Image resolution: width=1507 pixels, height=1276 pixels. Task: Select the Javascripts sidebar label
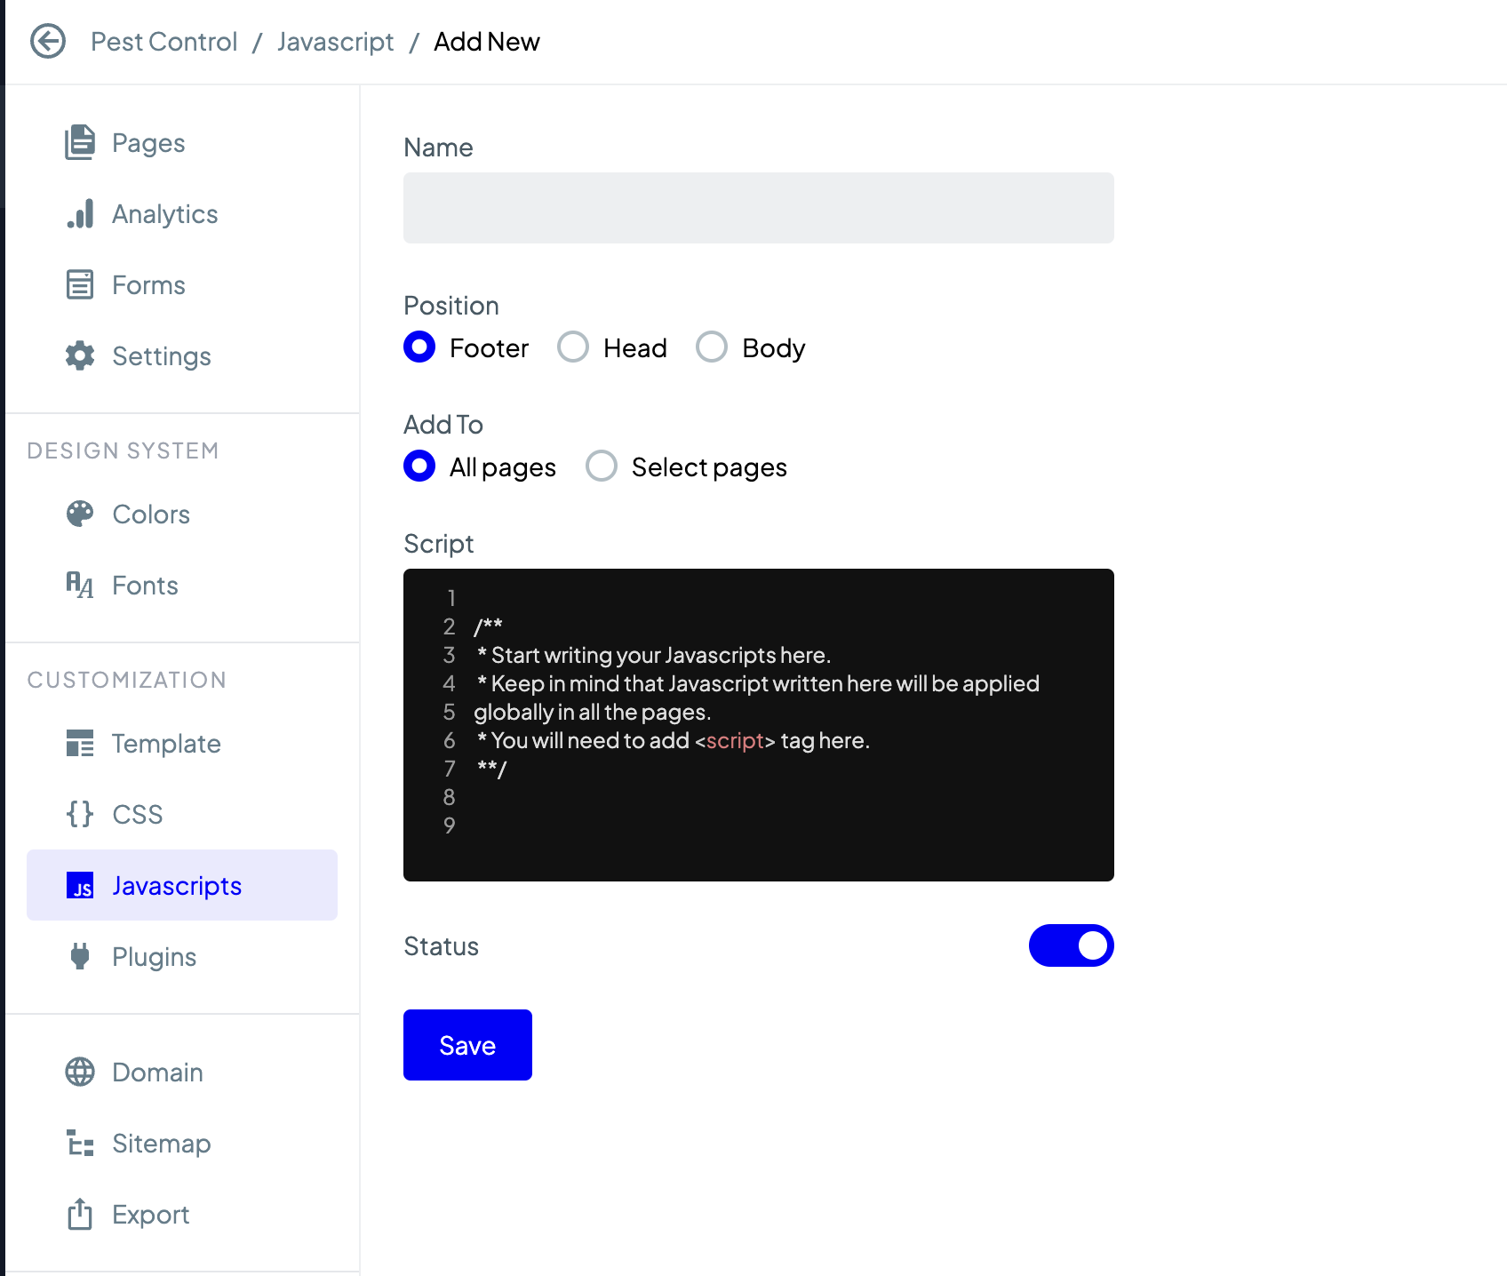(177, 886)
